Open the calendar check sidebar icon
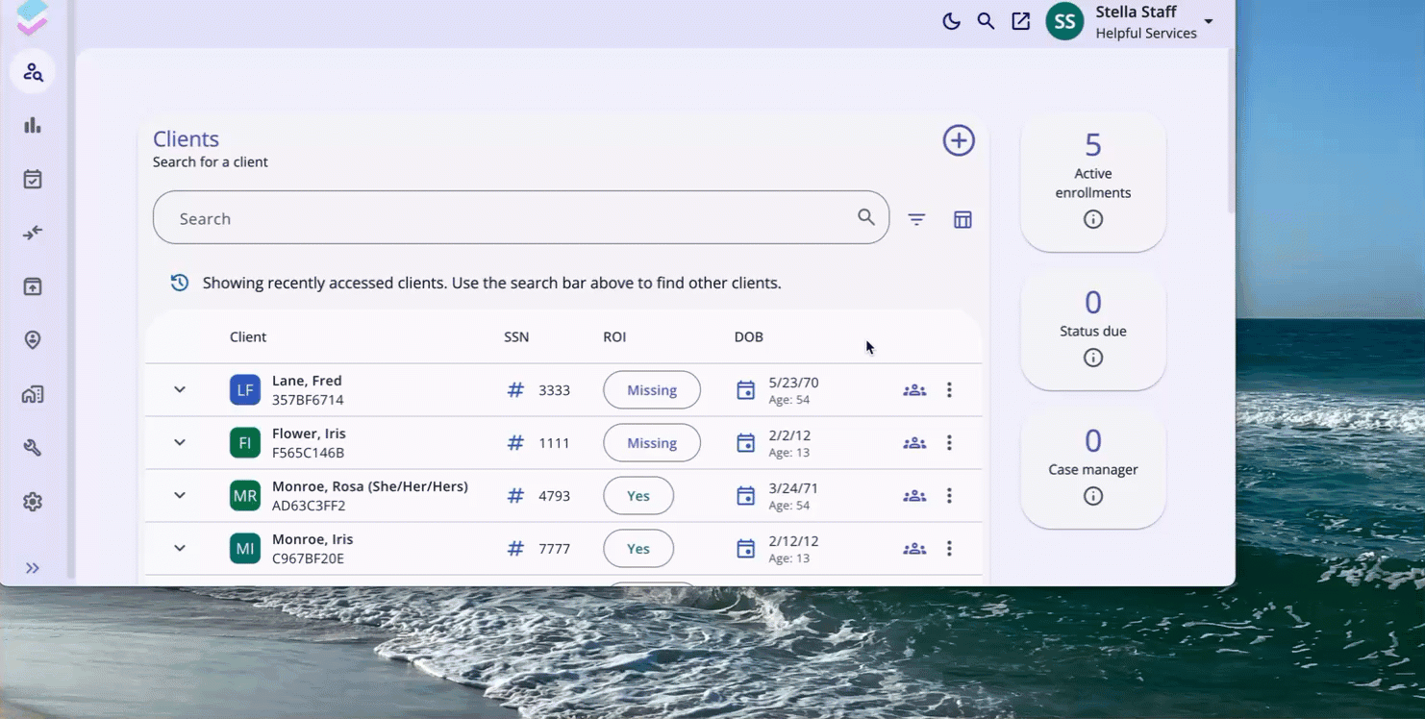The height and width of the screenshot is (719, 1425). coord(33,179)
